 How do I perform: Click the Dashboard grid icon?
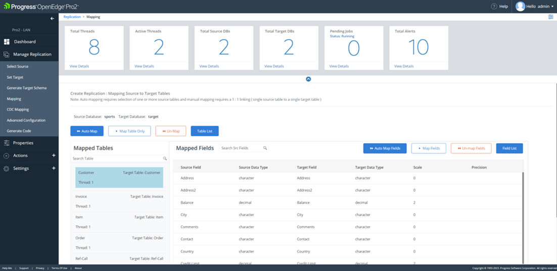pos(7,42)
